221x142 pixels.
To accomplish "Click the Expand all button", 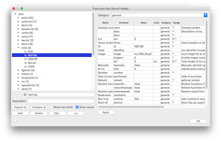I will (20, 107).
